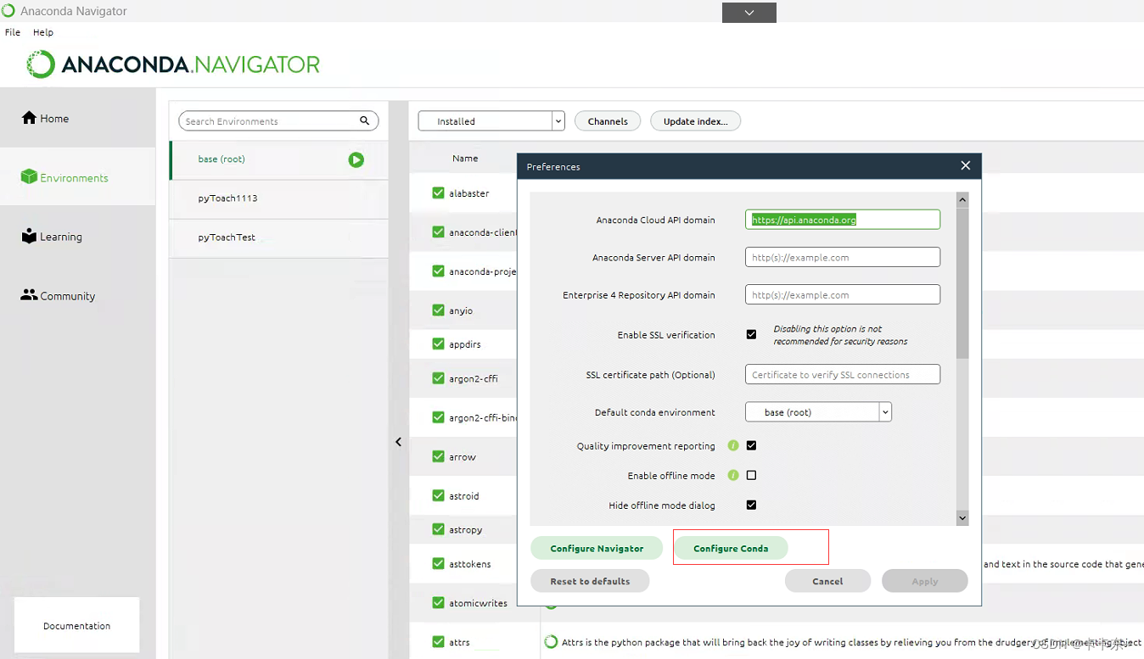Uncheck the alabaster package checkbox
This screenshot has width=1144, height=659.
438,193
